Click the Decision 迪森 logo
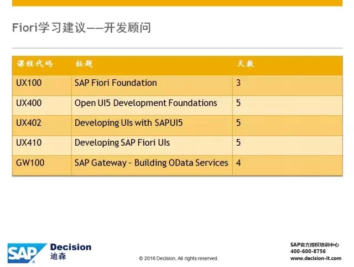 [70, 251]
